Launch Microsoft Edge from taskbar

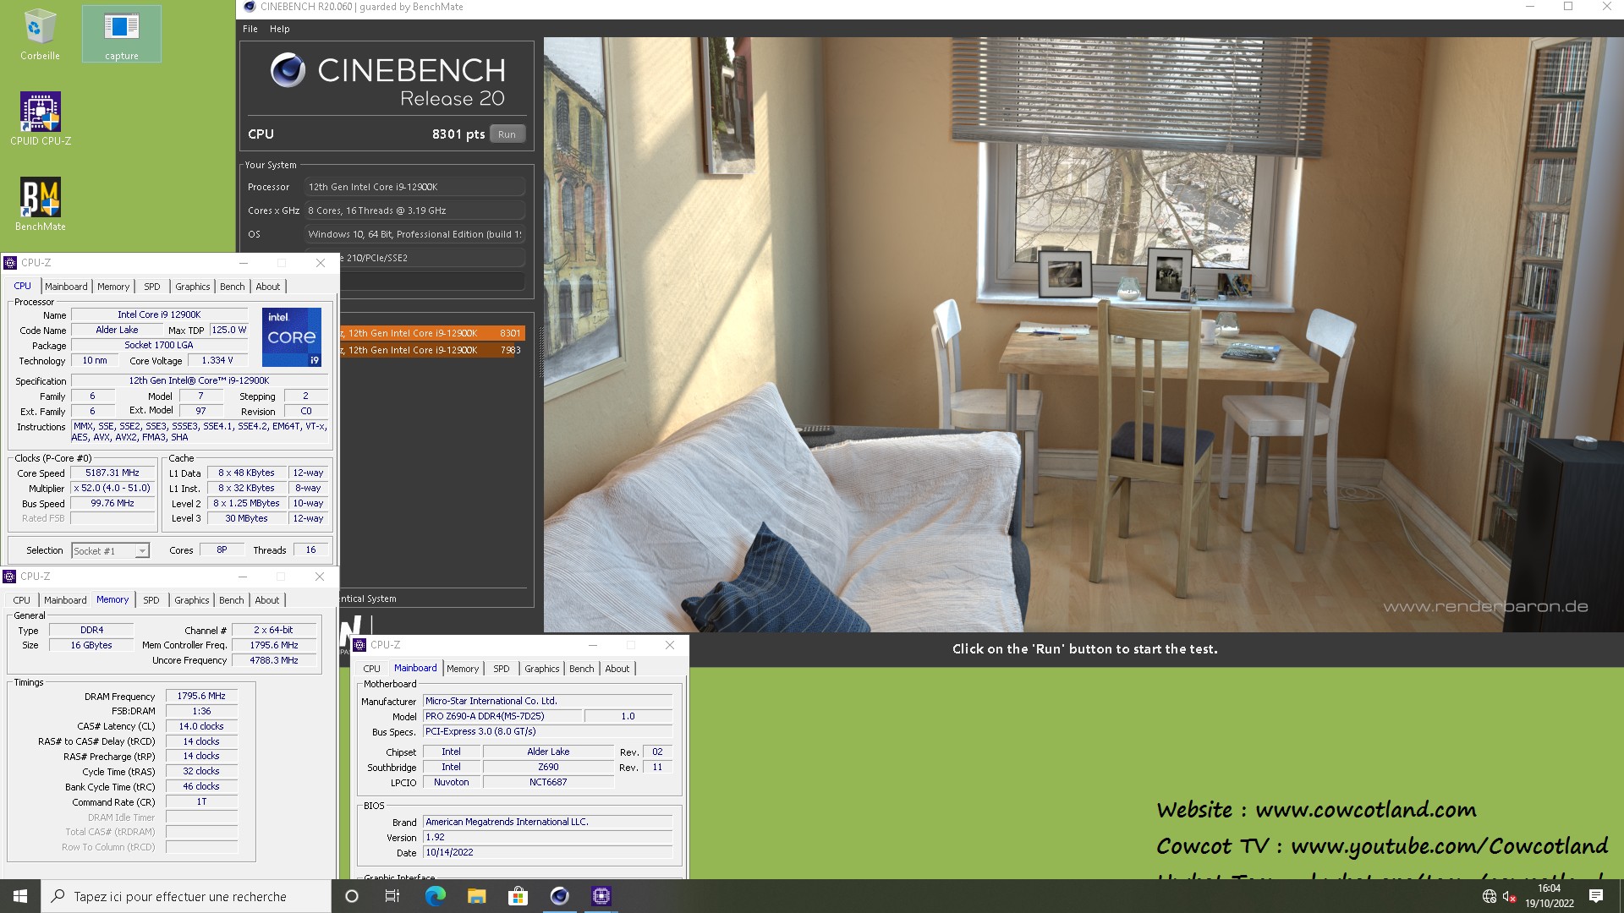click(435, 896)
